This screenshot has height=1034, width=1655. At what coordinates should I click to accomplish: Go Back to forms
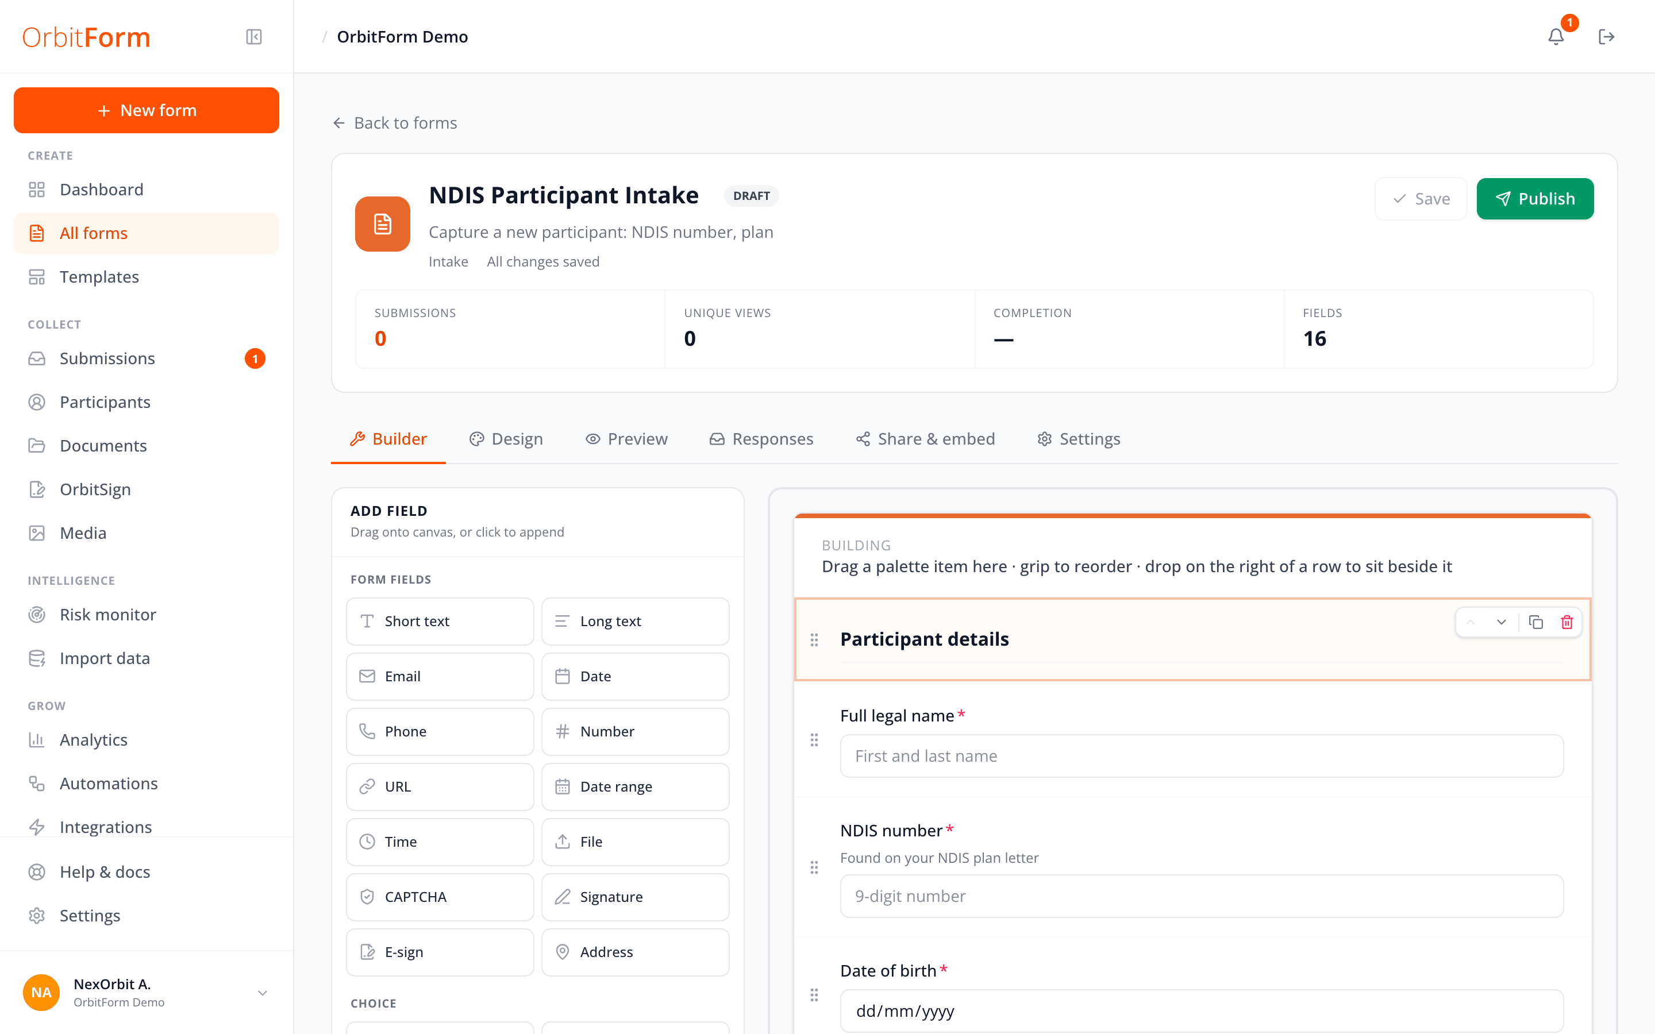(395, 123)
